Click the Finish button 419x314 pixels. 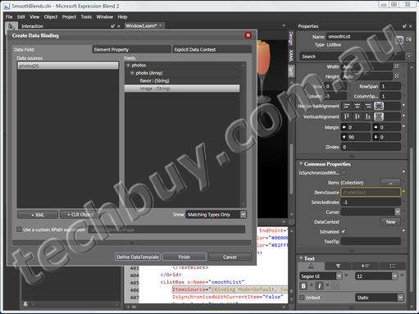pyautogui.click(x=184, y=257)
